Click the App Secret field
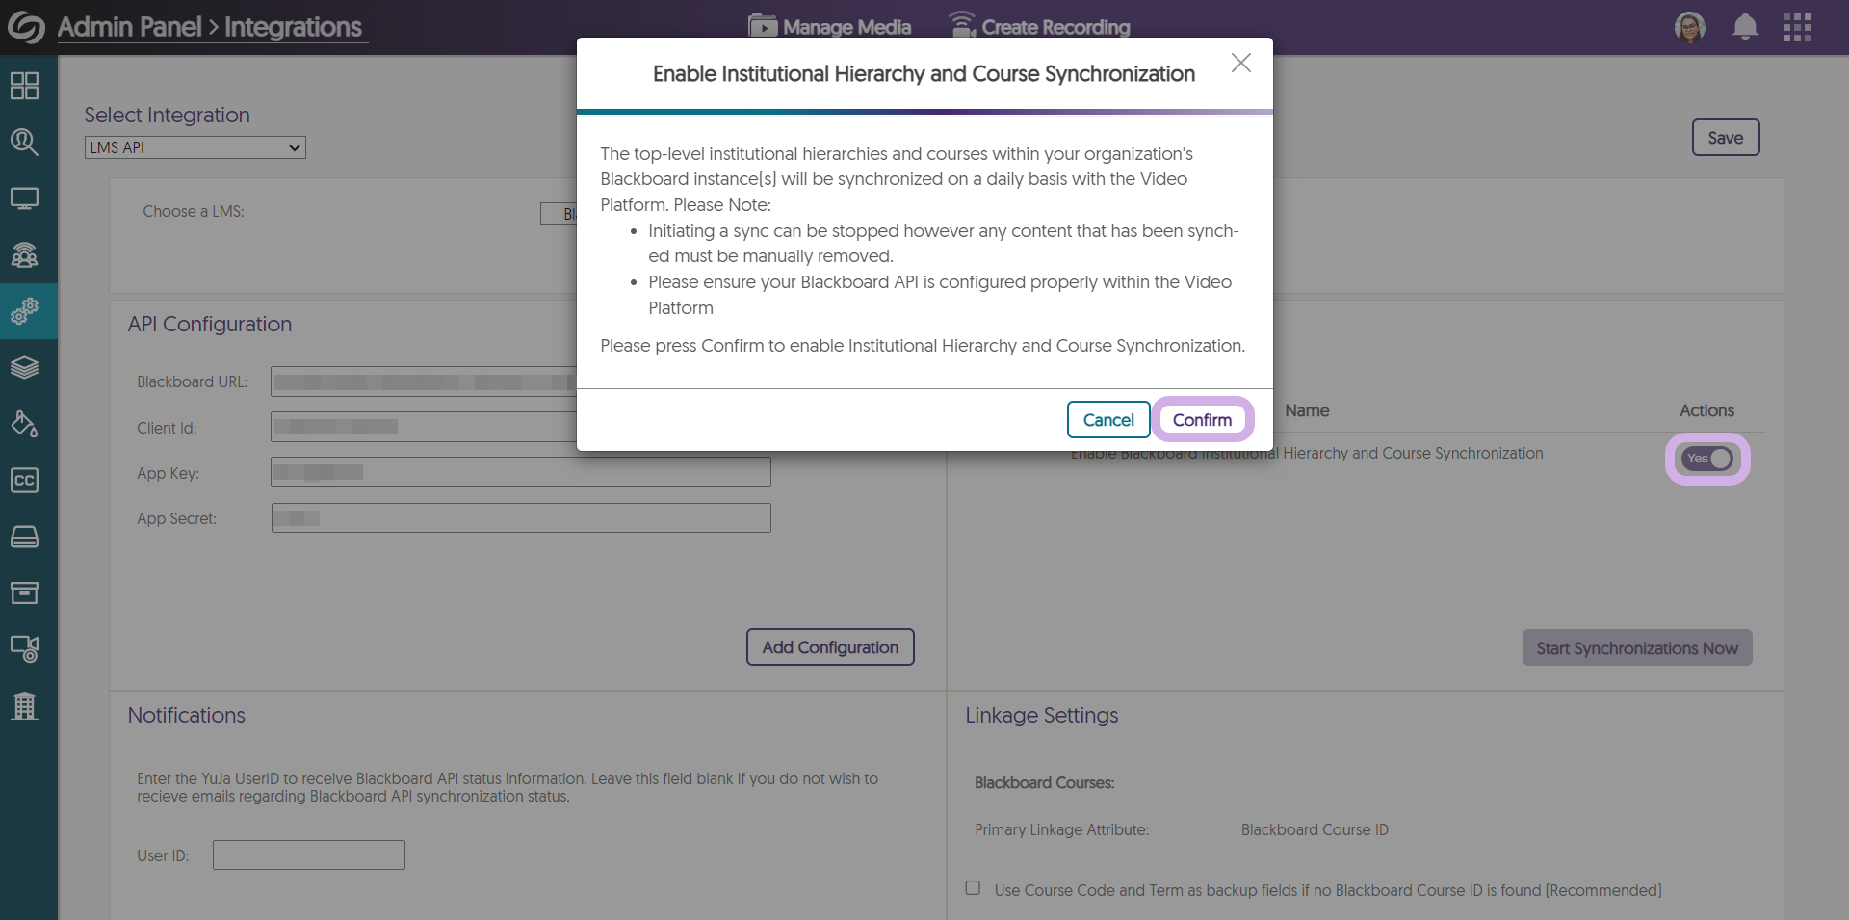This screenshot has width=1849, height=920. (x=521, y=517)
